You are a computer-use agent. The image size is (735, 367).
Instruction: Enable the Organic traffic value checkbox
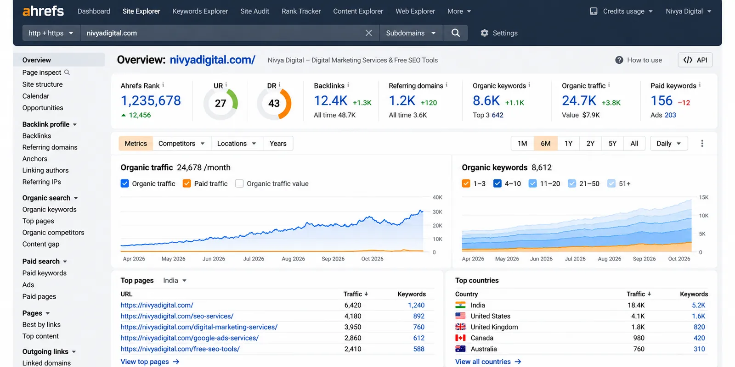point(239,183)
